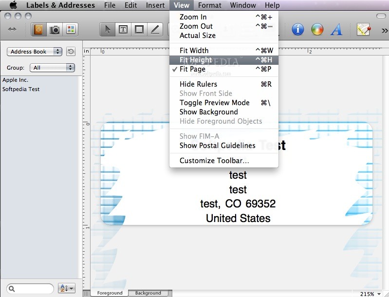Open the camera images source icon
Screen dimensions: 389x297
pos(55,30)
